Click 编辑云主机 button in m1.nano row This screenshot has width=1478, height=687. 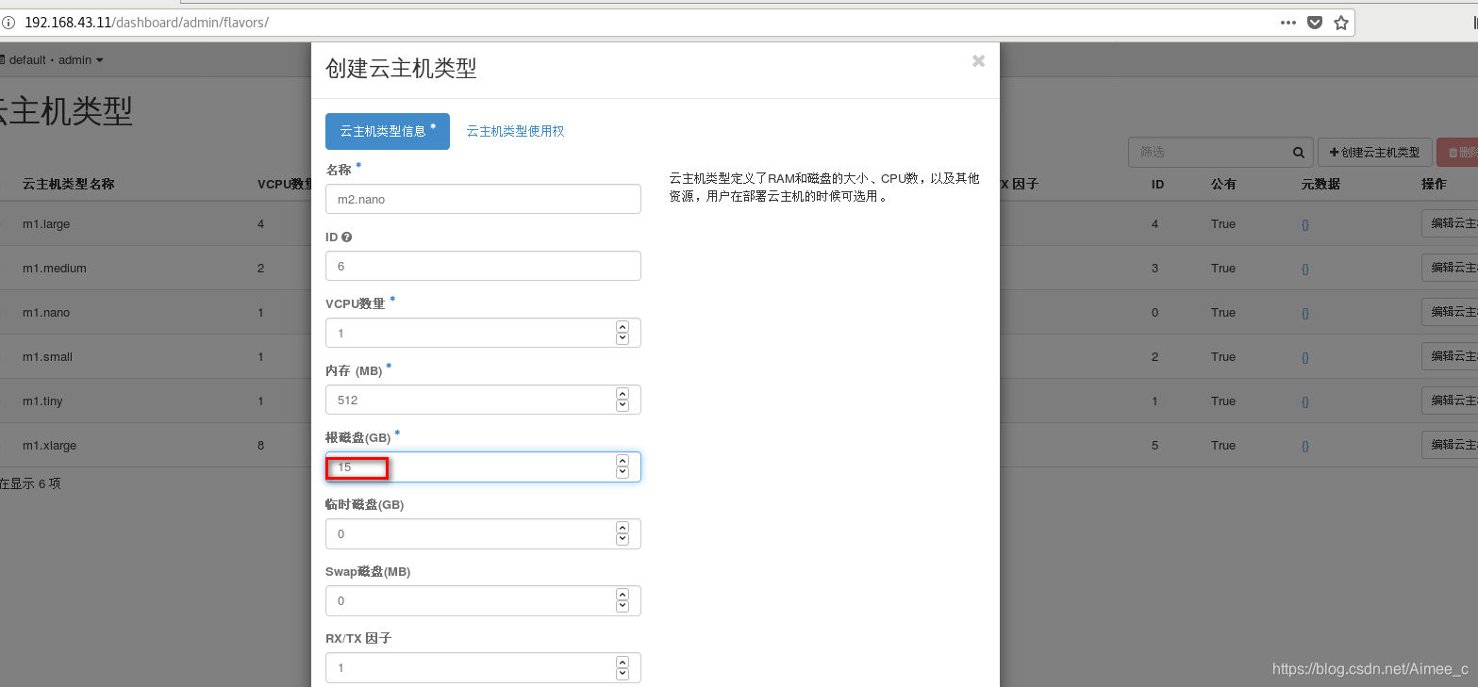(x=1450, y=312)
